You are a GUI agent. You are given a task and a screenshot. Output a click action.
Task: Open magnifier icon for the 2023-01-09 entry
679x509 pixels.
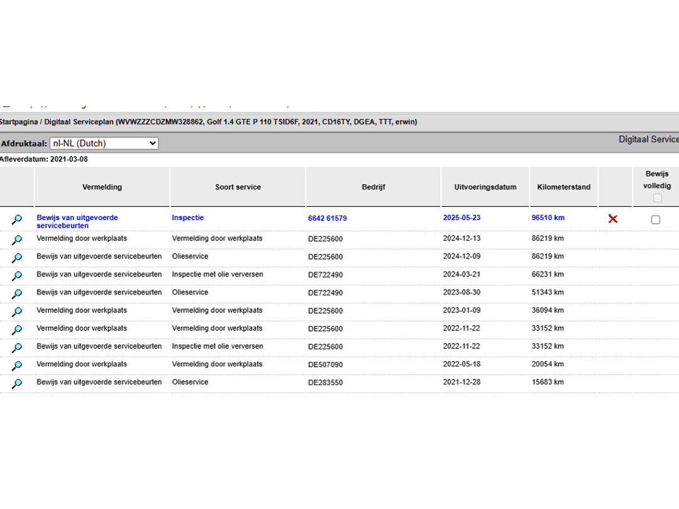pyautogui.click(x=16, y=311)
